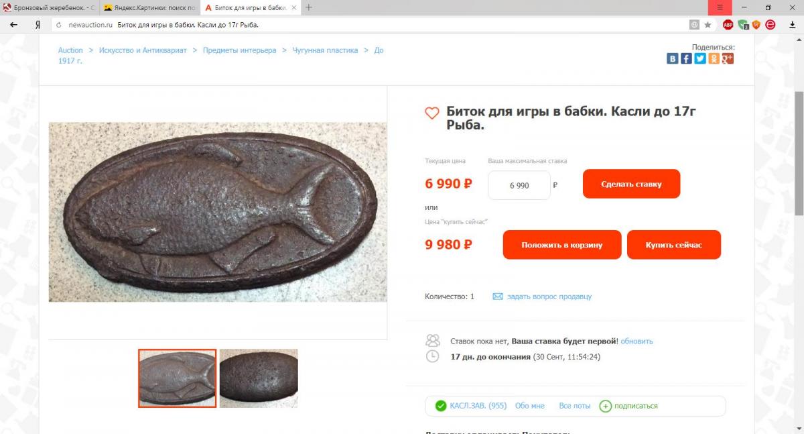Open the Чугунная пластика breadcrumb
The height and width of the screenshot is (434, 804).
(325, 50)
